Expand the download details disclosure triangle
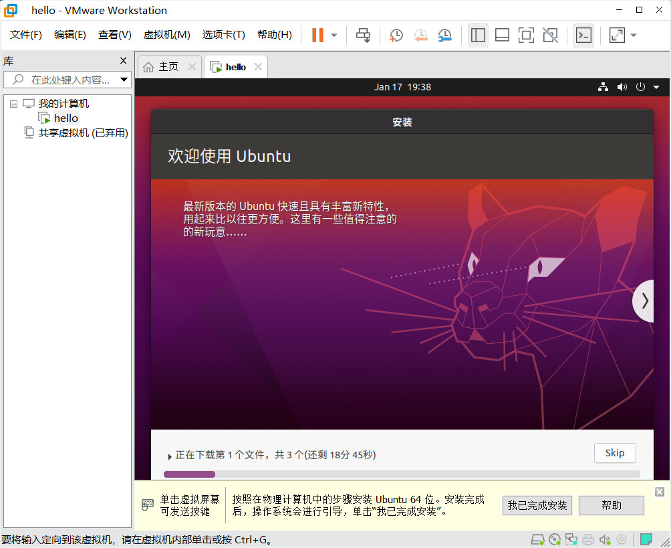671x548 pixels. point(170,457)
